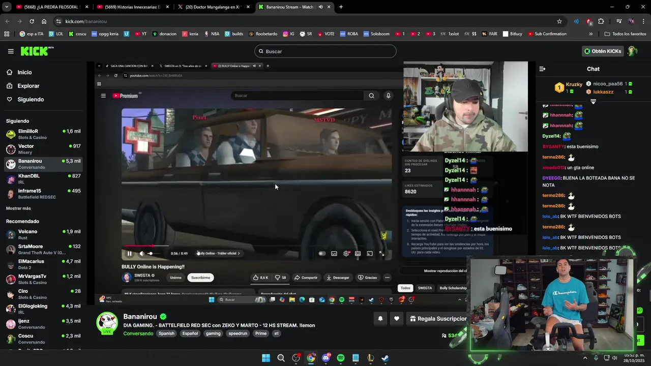Click the Conversando category link
Screen dimensions: 651x366
138,333
